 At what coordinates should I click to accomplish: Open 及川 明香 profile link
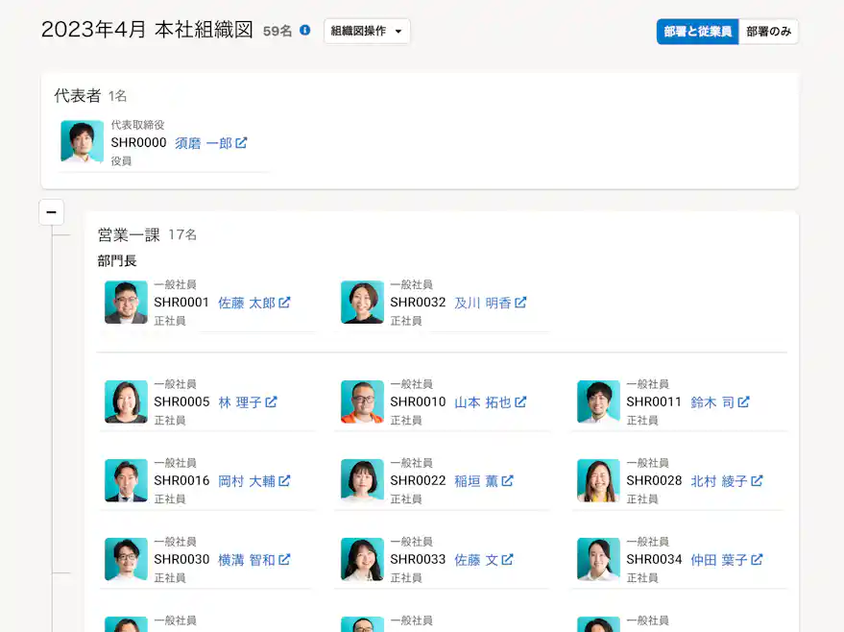(x=483, y=304)
